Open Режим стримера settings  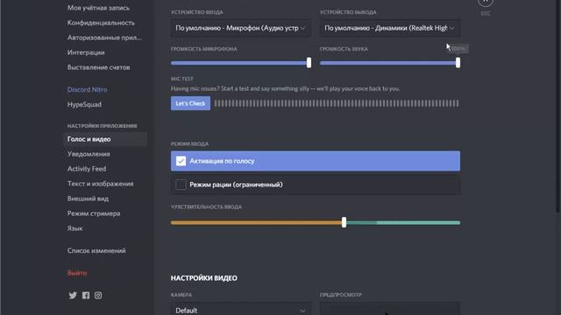[x=94, y=213]
